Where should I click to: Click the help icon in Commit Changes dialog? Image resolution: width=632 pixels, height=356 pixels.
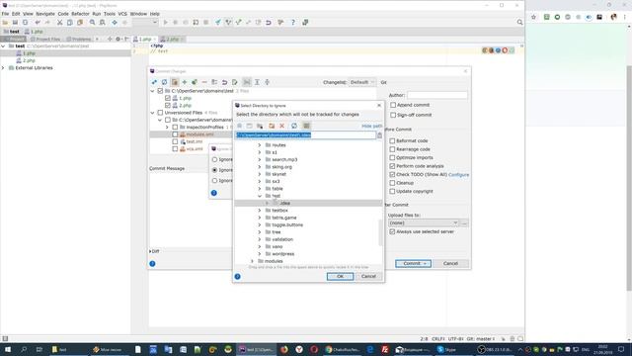152,264
